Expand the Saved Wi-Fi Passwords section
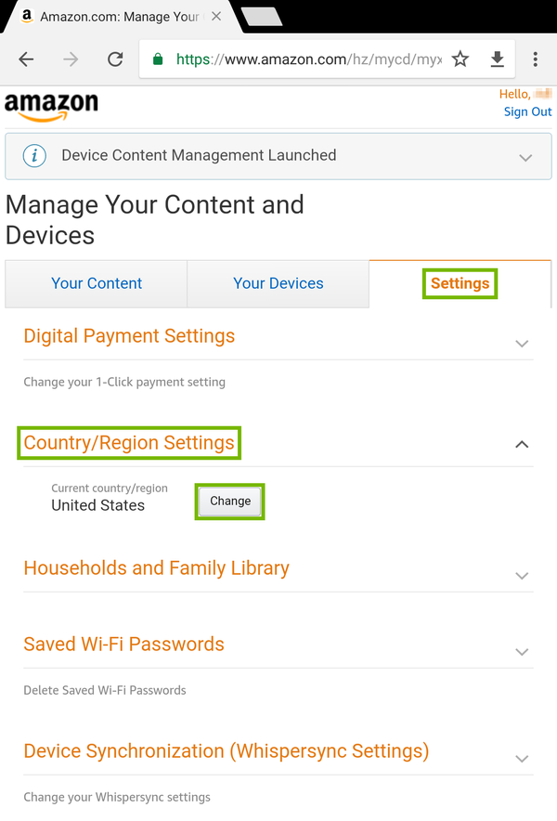Viewport: 557px width, 821px height. tap(522, 651)
